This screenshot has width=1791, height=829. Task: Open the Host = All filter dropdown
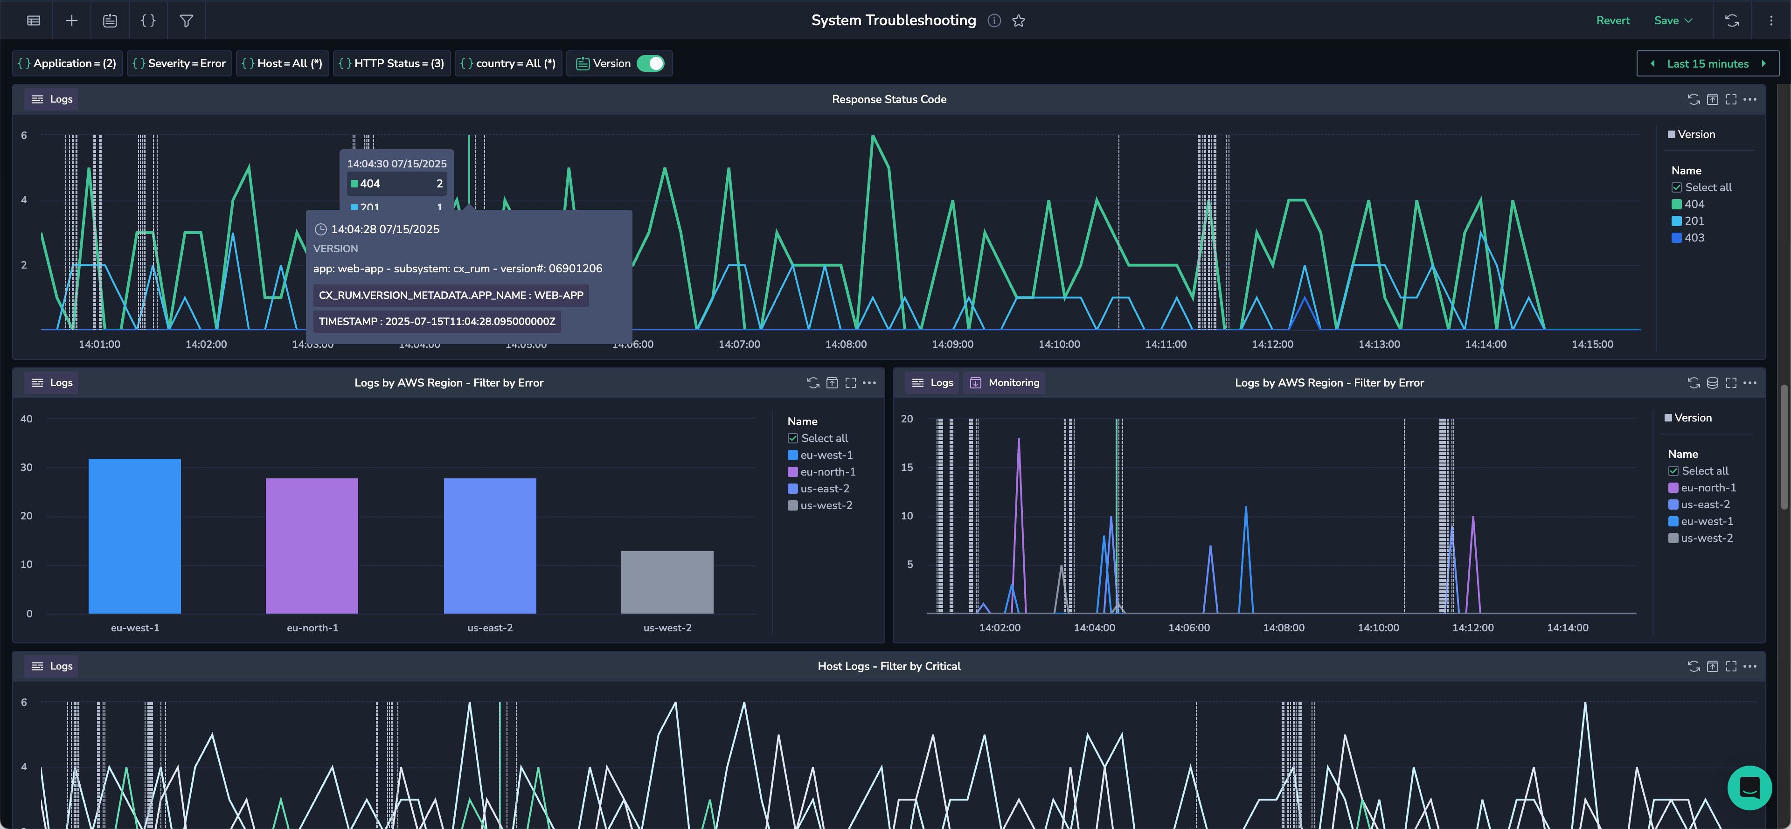click(x=282, y=63)
